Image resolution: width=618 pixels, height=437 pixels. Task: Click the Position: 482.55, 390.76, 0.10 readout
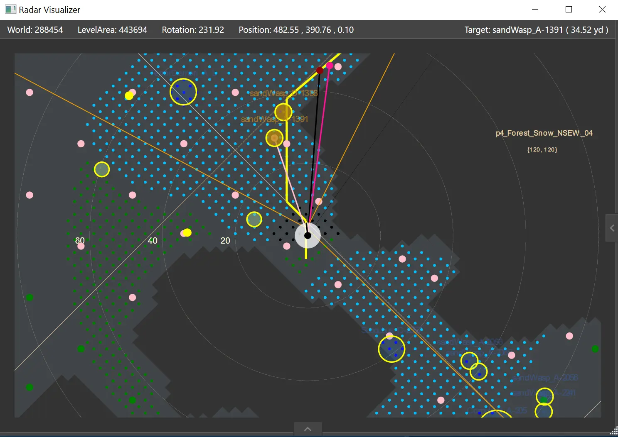pyautogui.click(x=296, y=30)
